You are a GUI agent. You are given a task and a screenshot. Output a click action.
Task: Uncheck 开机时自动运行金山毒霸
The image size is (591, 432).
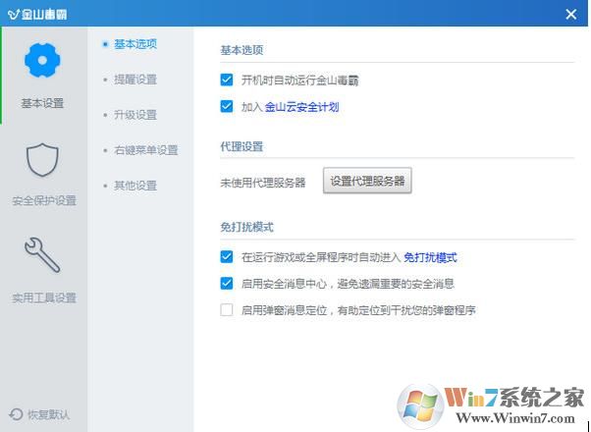227,80
